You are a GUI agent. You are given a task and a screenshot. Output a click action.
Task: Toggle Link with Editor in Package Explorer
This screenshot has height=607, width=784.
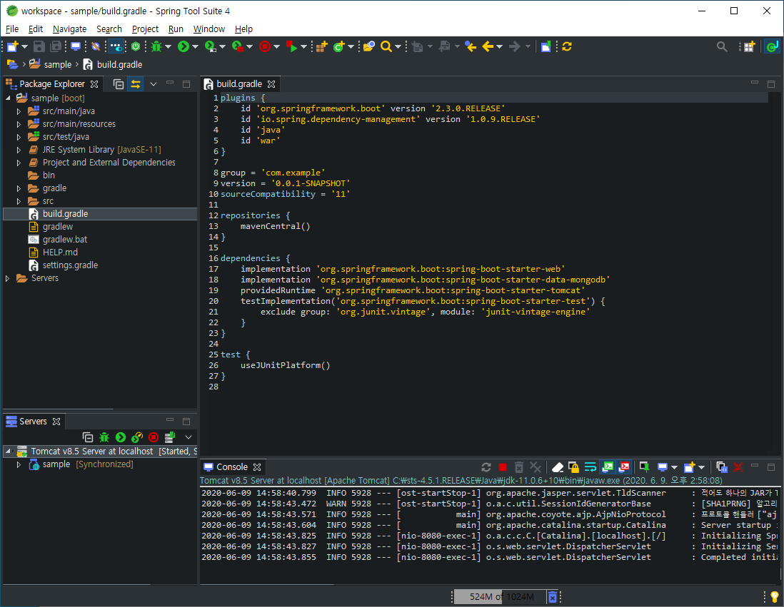click(136, 84)
